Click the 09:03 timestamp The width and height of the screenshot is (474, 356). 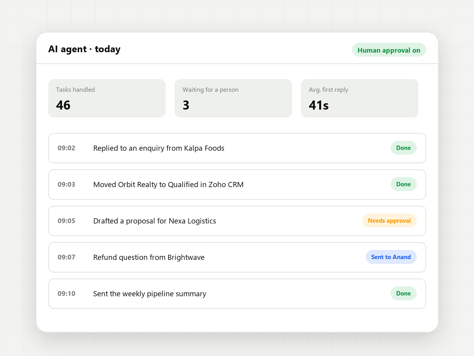(x=66, y=184)
